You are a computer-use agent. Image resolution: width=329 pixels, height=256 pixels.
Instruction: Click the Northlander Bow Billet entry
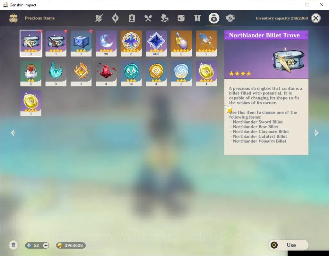(x=255, y=127)
